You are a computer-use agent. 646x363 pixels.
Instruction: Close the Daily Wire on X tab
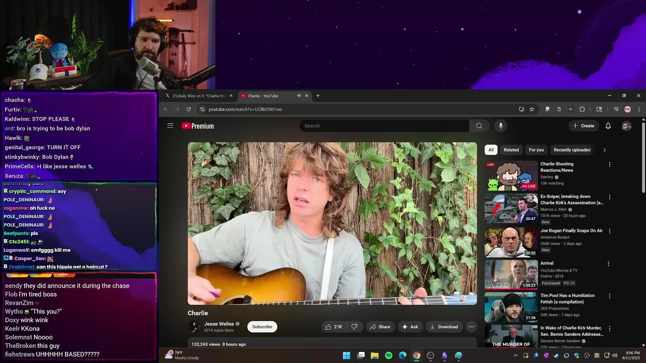pyautogui.click(x=231, y=96)
